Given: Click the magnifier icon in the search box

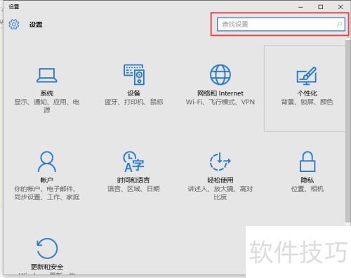Looking at the screenshot, I should click(339, 24).
